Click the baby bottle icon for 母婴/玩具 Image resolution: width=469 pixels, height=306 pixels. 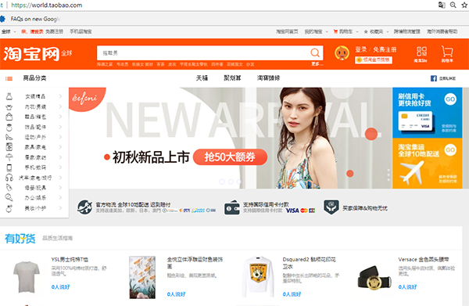point(9,188)
